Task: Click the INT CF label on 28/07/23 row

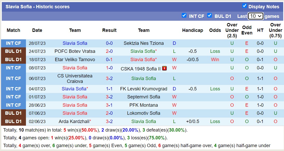Action: click(x=13, y=43)
